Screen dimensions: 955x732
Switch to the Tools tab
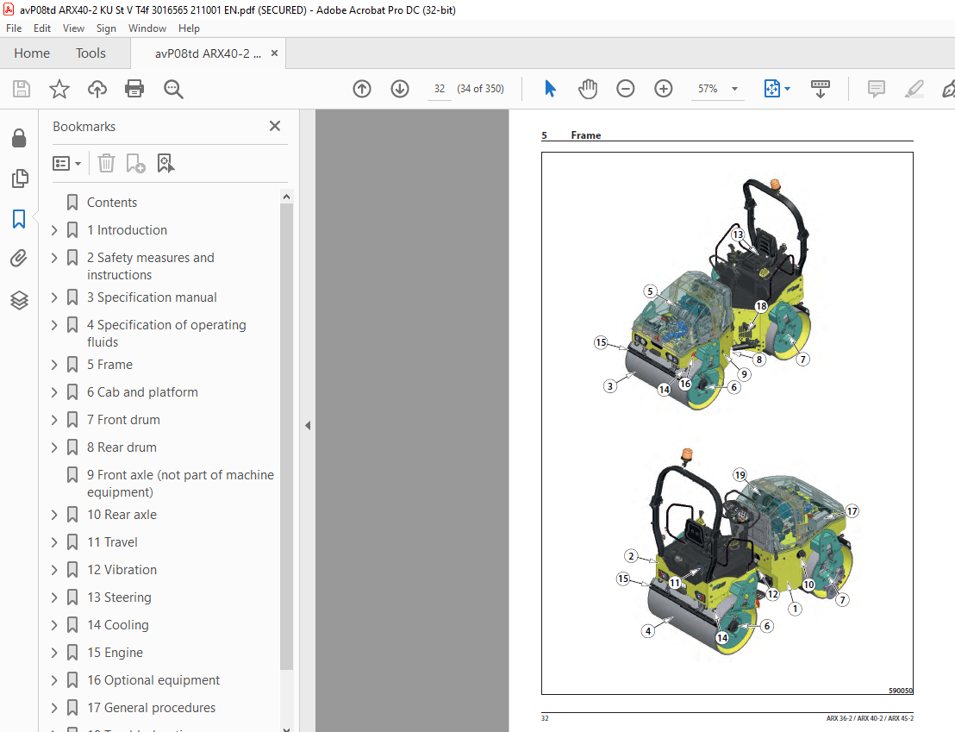tap(91, 53)
